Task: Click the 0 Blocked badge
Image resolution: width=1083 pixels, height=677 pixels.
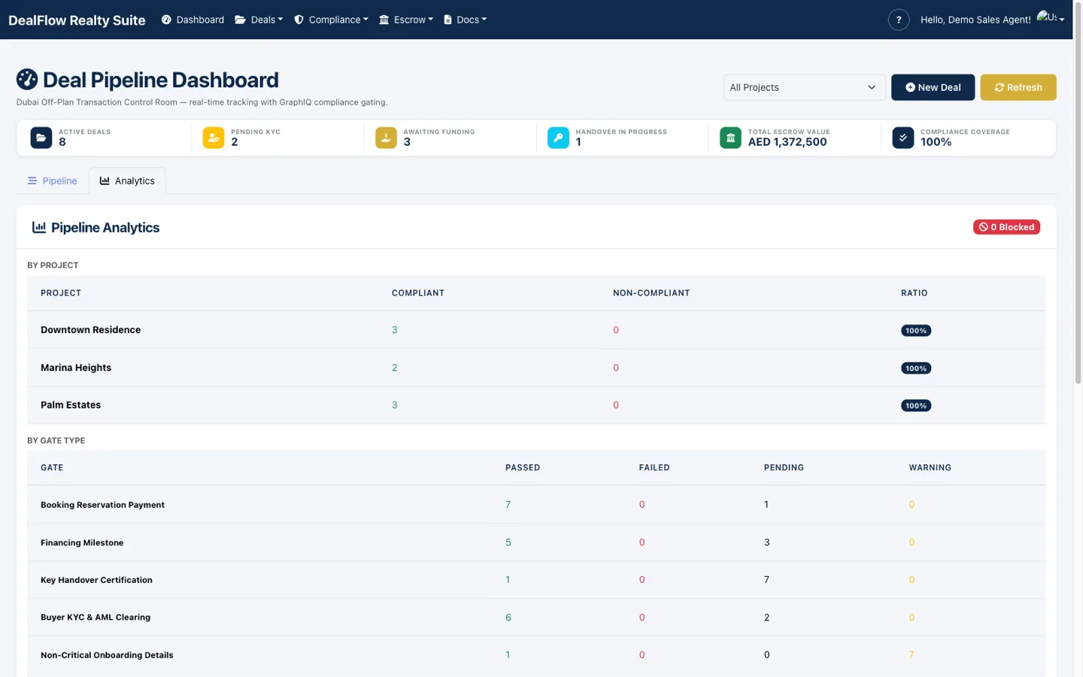Action: click(x=1006, y=227)
